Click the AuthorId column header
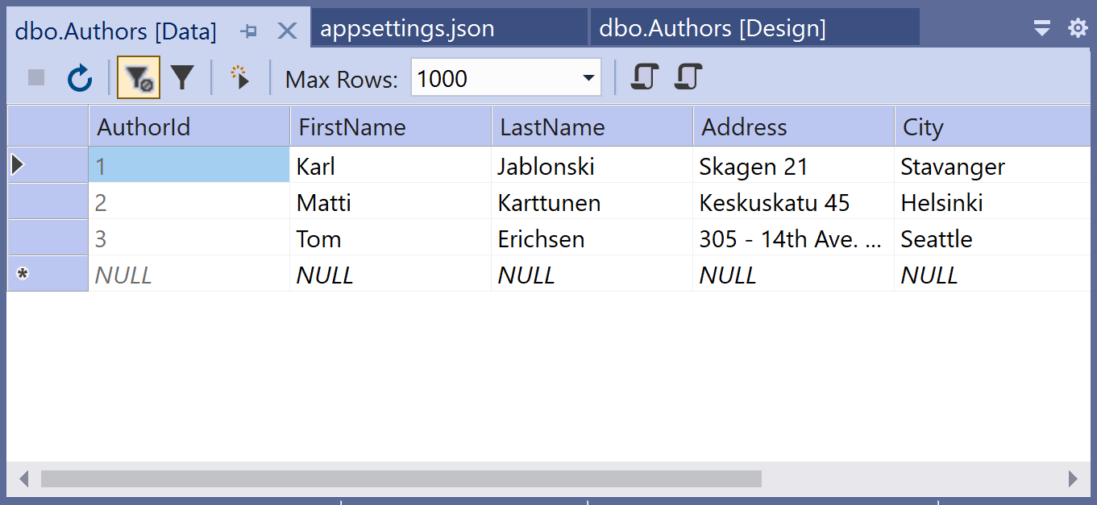This screenshot has width=1097, height=505. click(189, 126)
